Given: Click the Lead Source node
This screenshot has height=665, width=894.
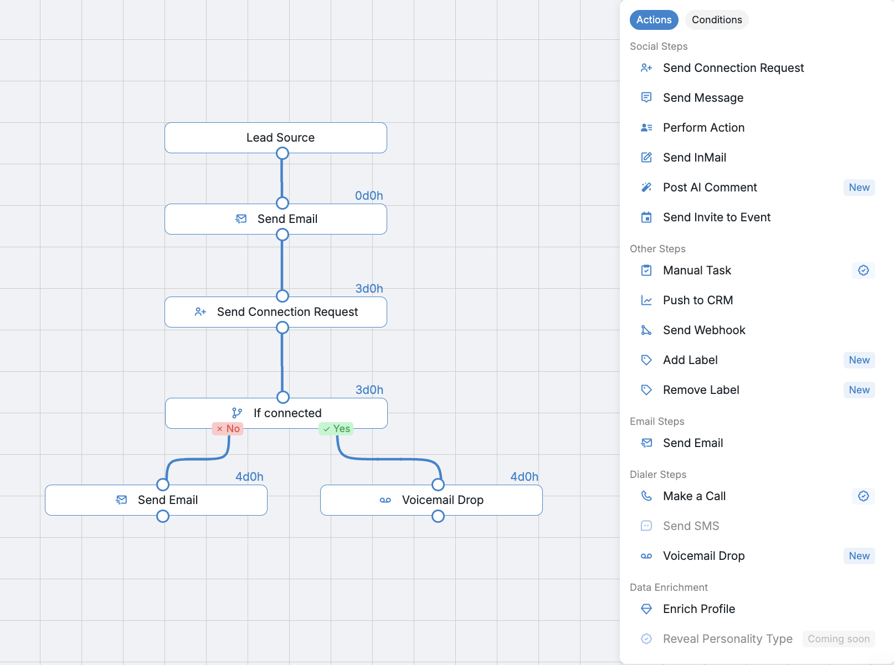Looking at the screenshot, I should (276, 138).
